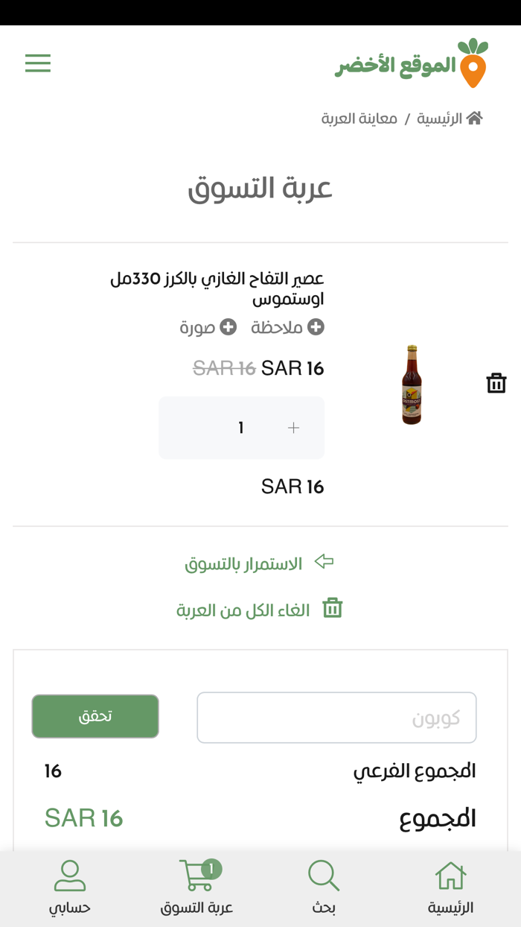Screen dimensions: 521x927
Task: Open search from the bottom navigation icon
Action: click(x=322, y=876)
